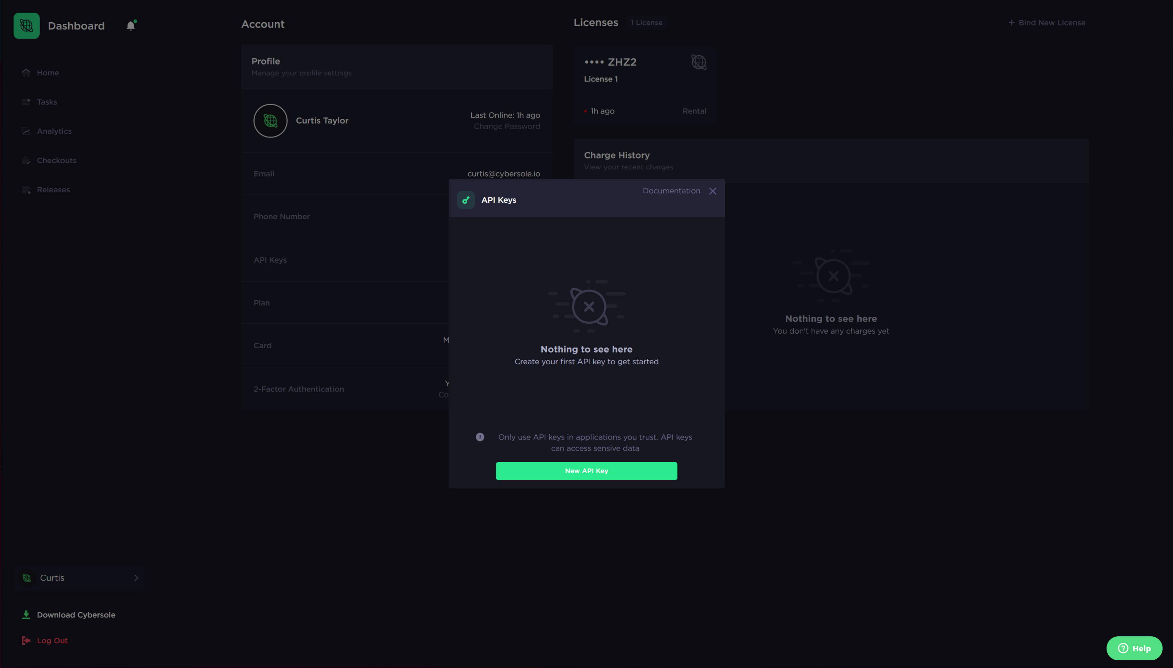The height and width of the screenshot is (668, 1173).
Task: Click the 1 License count badge
Action: (x=646, y=23)
